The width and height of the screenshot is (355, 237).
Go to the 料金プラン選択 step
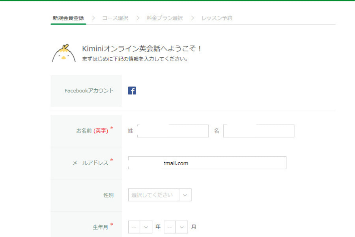(x=164, y=18)
